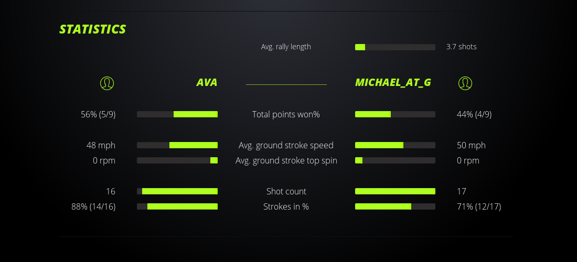Click the Total points won% label
This screenshot has height=262, width=577.
[286, 114]
